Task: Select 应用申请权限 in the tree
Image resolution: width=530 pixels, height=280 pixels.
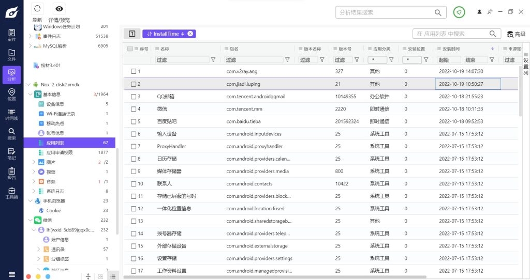Action: pos(59,152)
